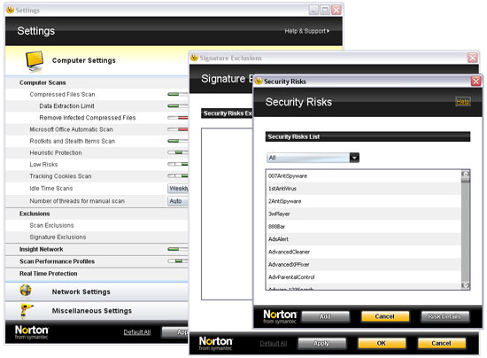Click the Computer Settings monitor icon
Image resolution: width=487 pixels, height=358 pixels.
click(x=35, y=61)
